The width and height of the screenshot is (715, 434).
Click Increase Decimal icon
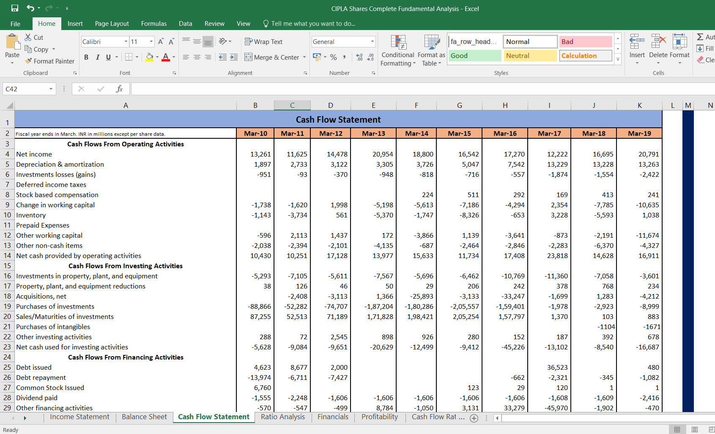coord(359,57)
